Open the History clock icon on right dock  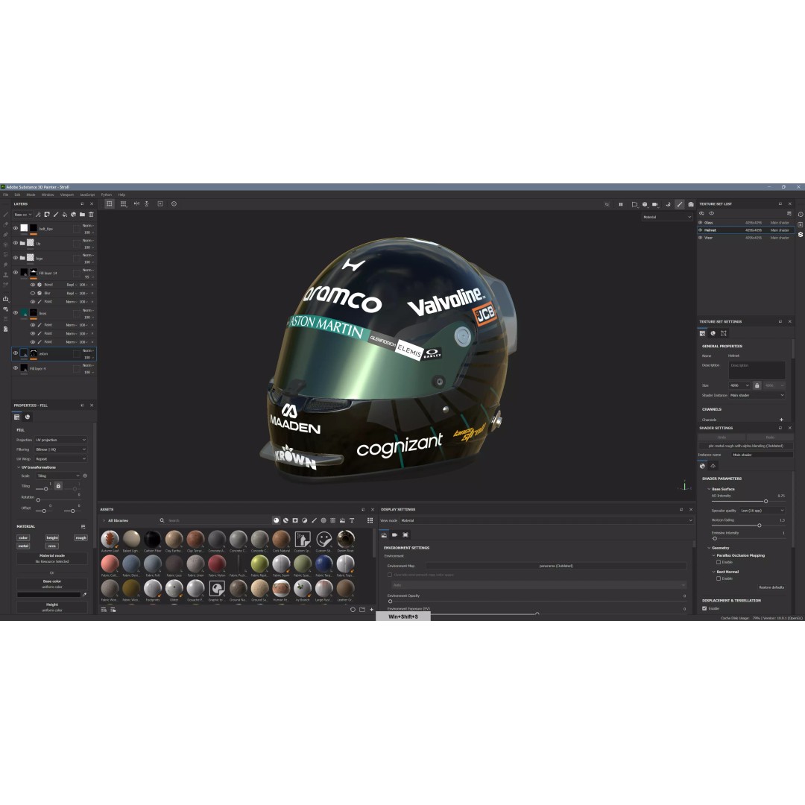point(801,215)
